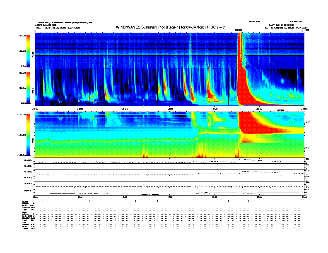Click the 16:00 tick label under the RAD1 spectrogram
The width and height of the screenshot is (328, 253).
(215, 109)
